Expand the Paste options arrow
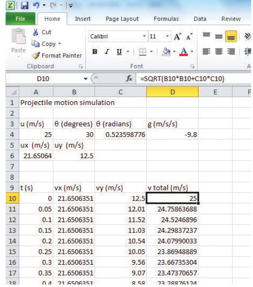This screenshot has height=287, width=253. (x=18, y=57)
